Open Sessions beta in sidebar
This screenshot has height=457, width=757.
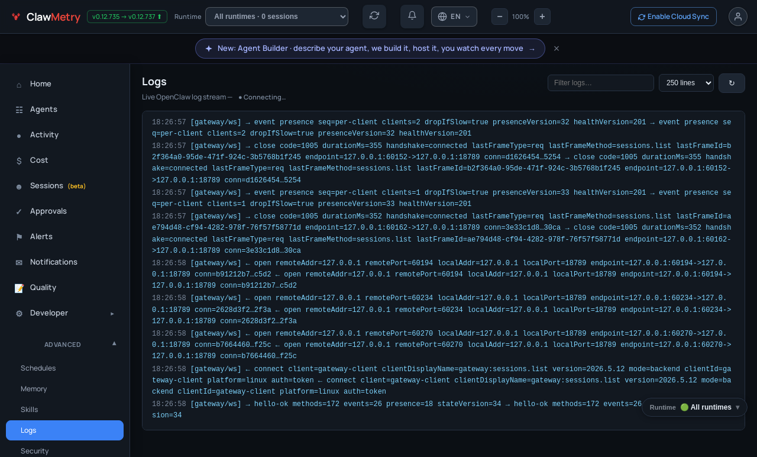point(65,186)
